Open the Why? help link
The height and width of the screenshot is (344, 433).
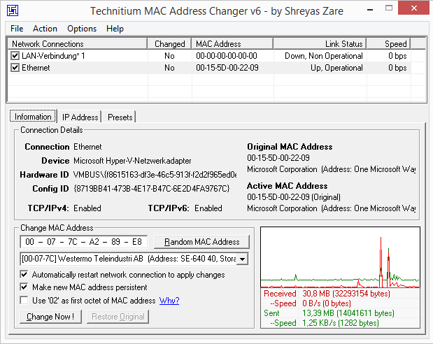pyautogui.click(x=169, y=301)
